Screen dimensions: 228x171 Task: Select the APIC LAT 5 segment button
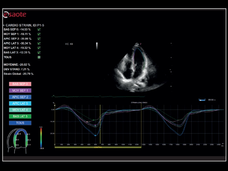20,103
